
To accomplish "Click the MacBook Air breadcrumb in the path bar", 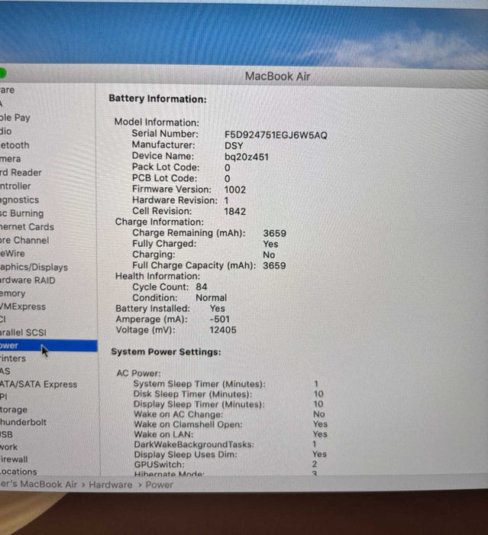I will (38, 484).
